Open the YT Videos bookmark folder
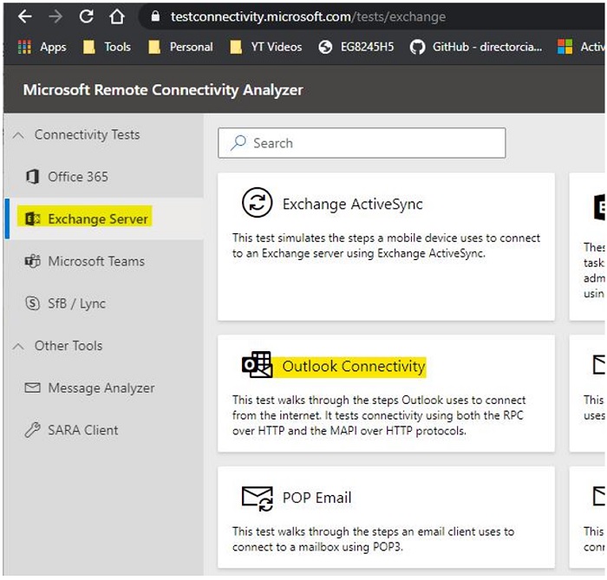 [x=265, y=47]
